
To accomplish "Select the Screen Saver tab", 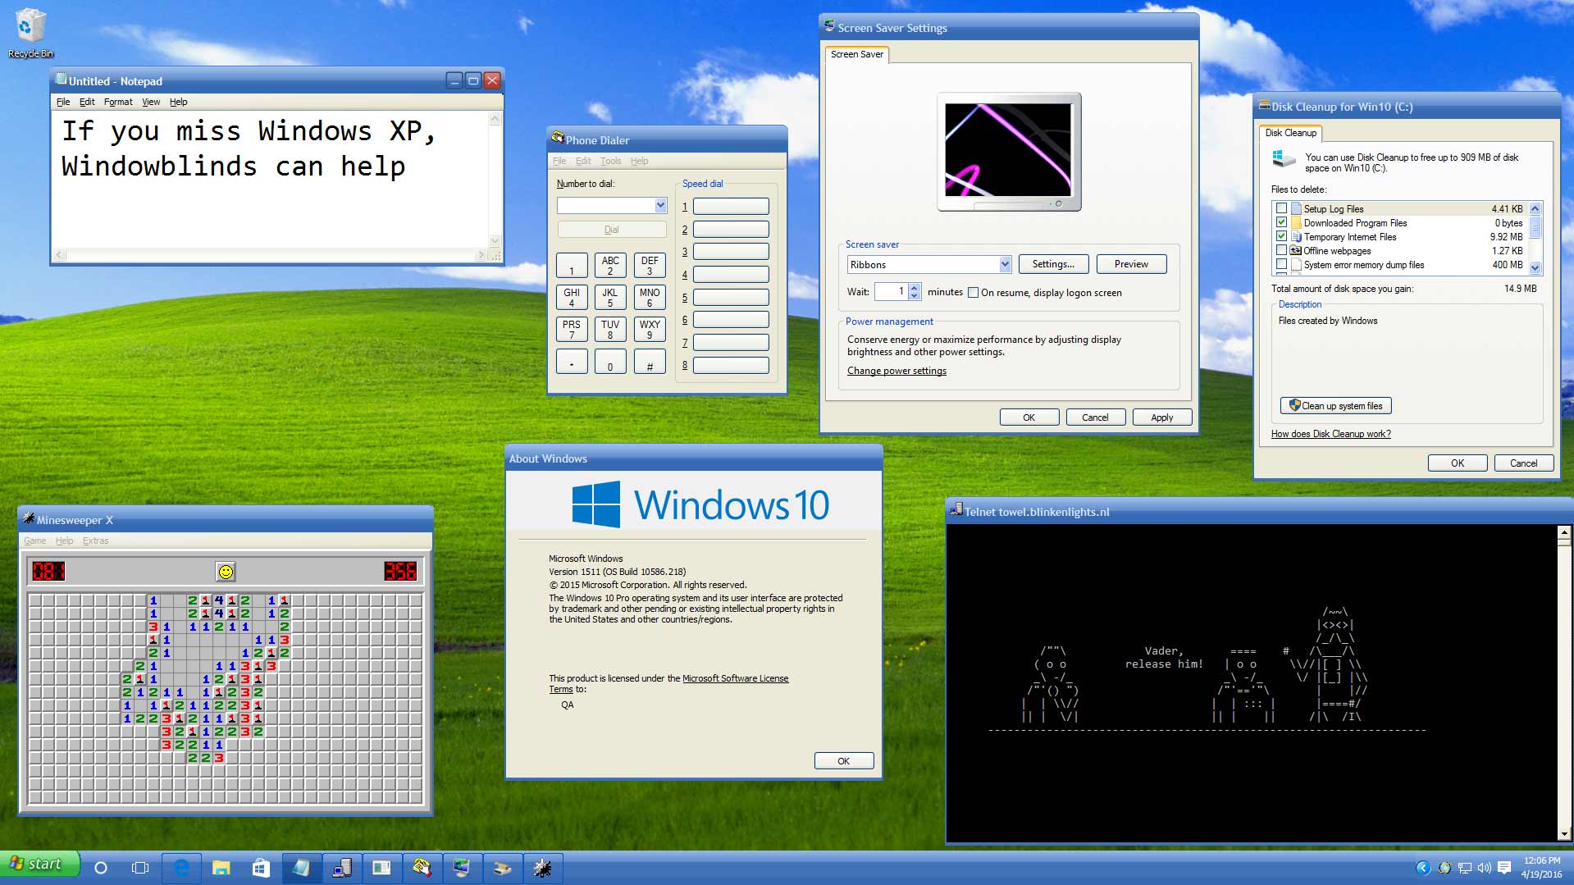I will (857, 54).
